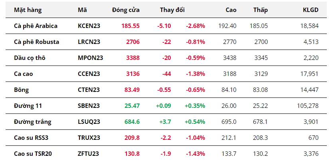The width and height of the screenshot is (332, 161).
Task: Sort by the Đóng cửa column header
Action: click(x=126, y=10)
